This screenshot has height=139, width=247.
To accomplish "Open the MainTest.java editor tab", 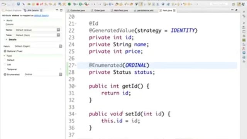I will coord(119,10).
